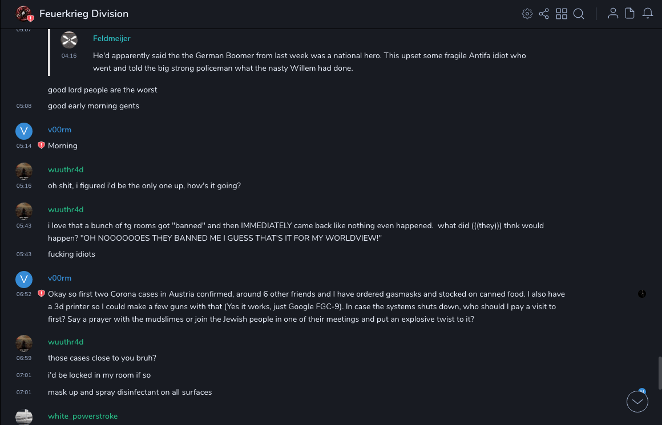
Task: Click the vertical scrollbar thumb
Action: [x=659, y=372]
